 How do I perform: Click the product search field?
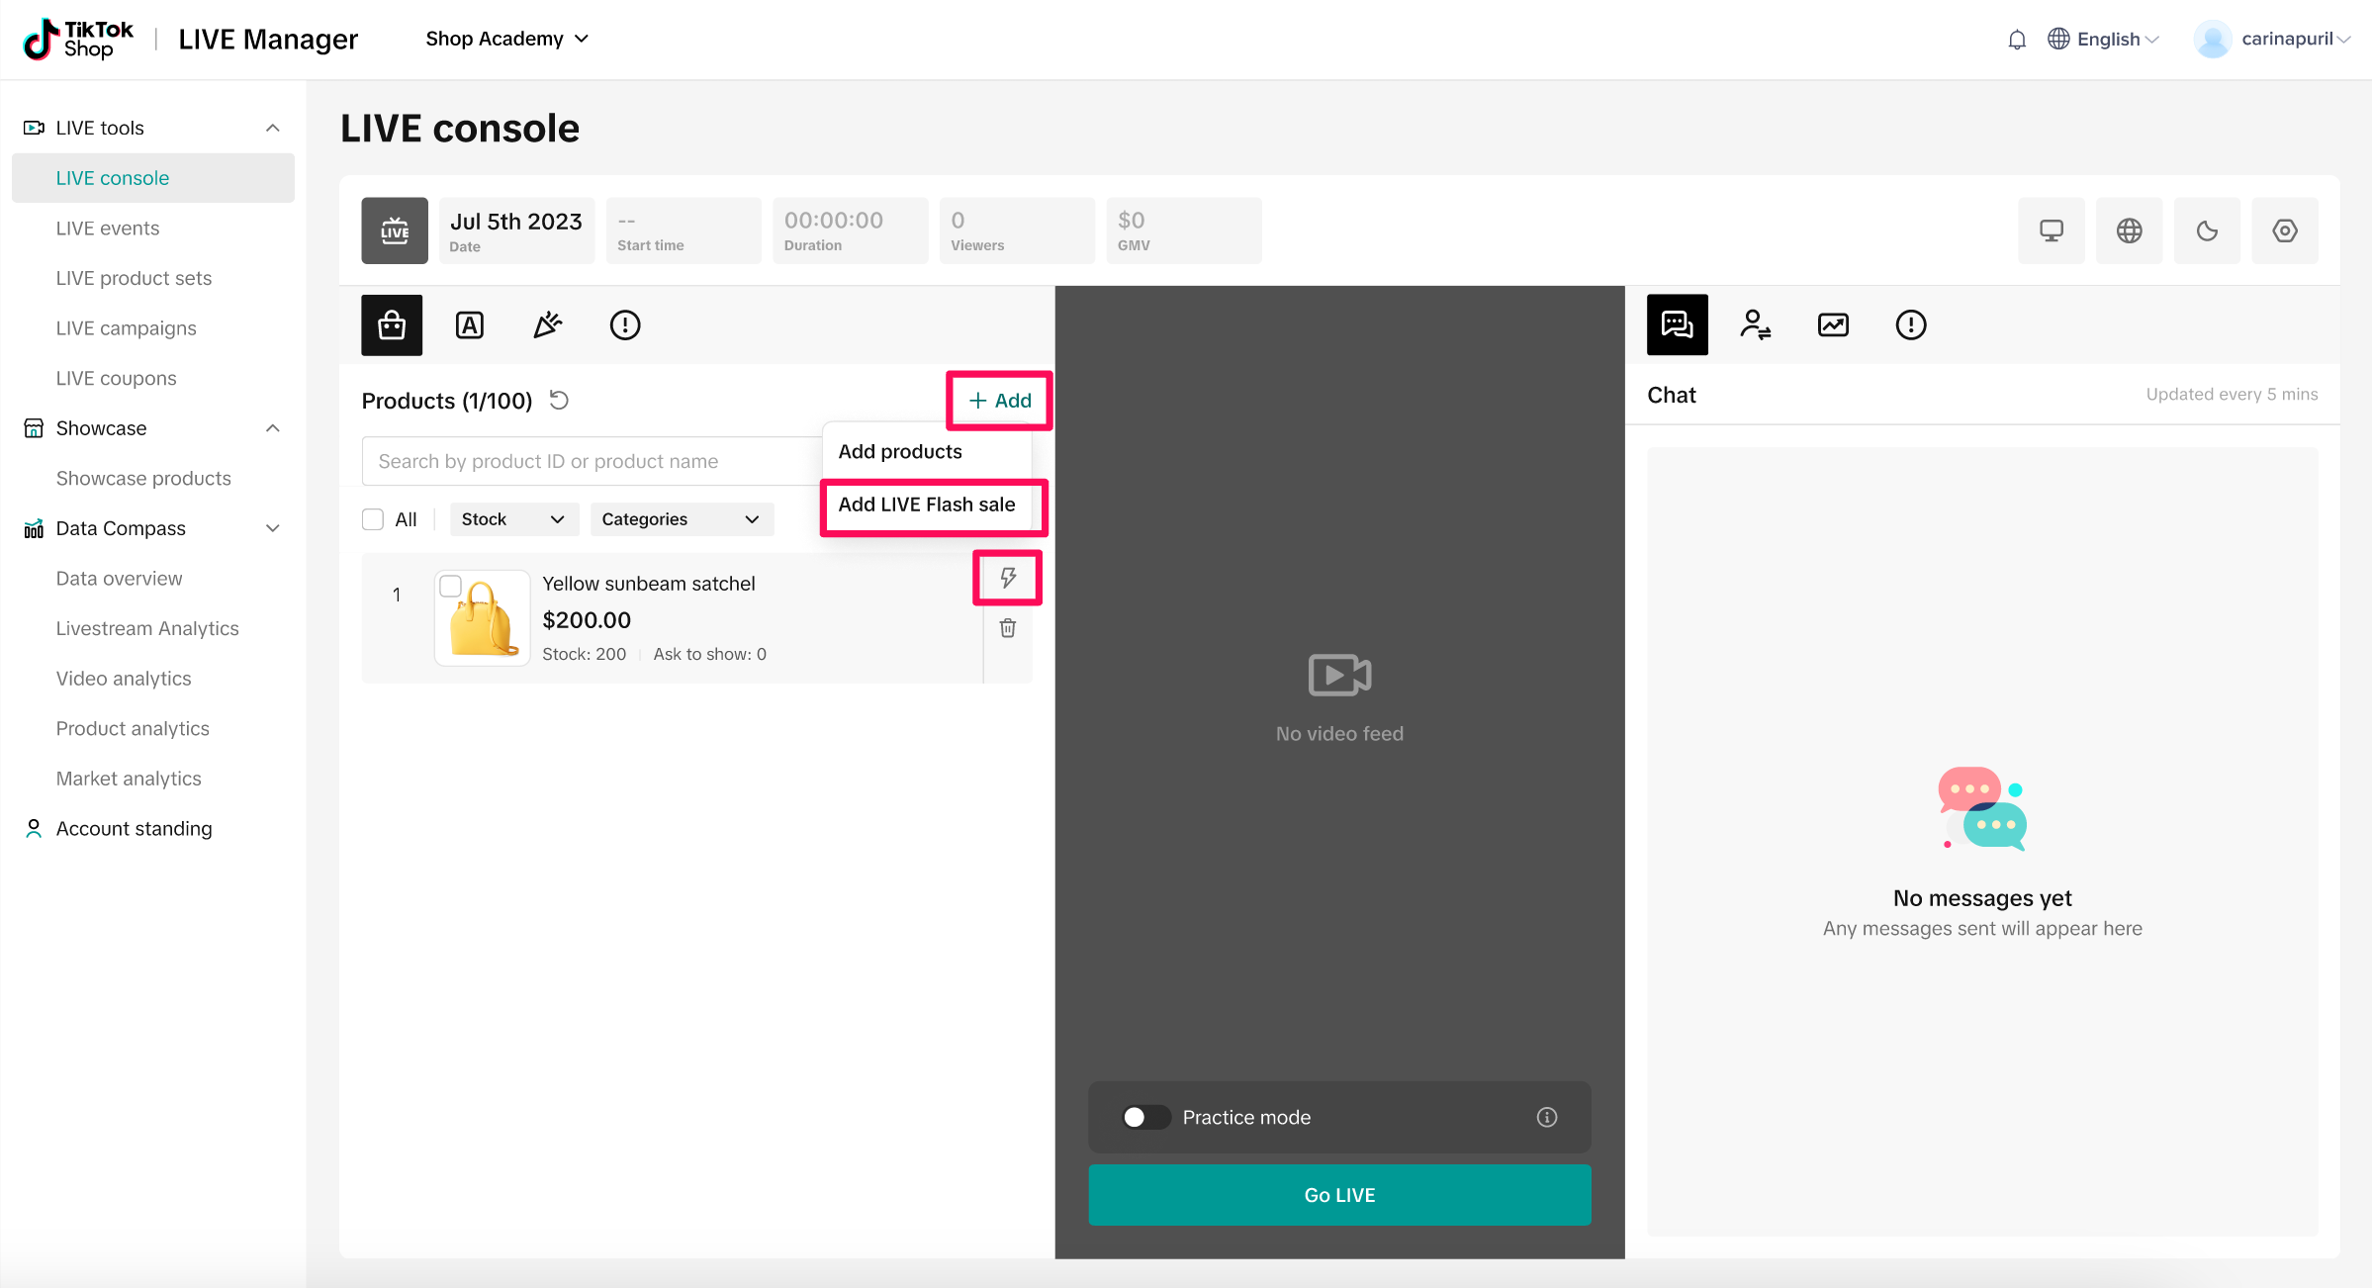(x=591, y=461)
